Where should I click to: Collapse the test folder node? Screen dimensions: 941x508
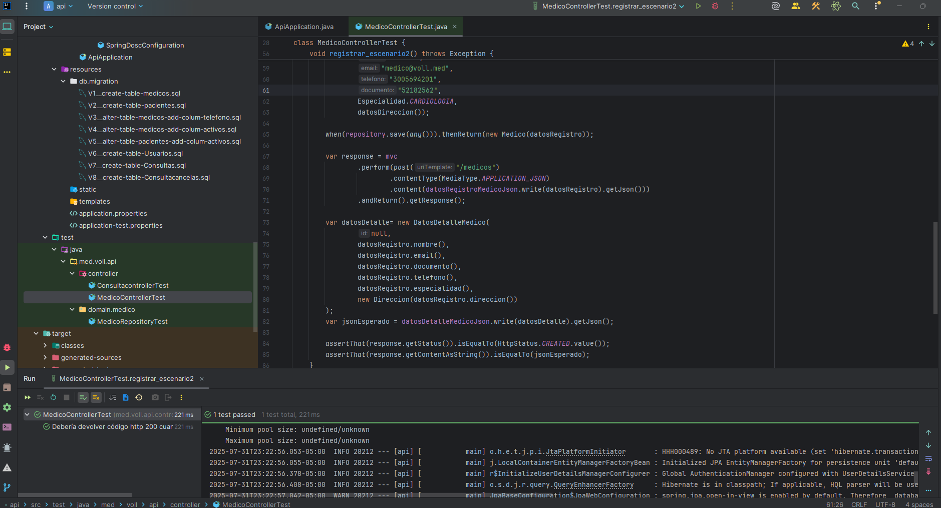pos(45,237)
